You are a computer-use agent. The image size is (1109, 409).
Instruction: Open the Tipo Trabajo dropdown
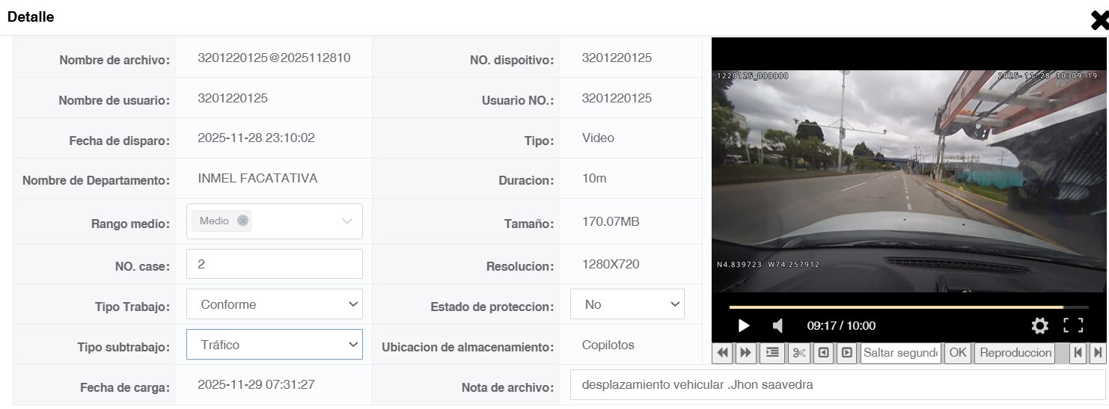[x=275, y=304]
